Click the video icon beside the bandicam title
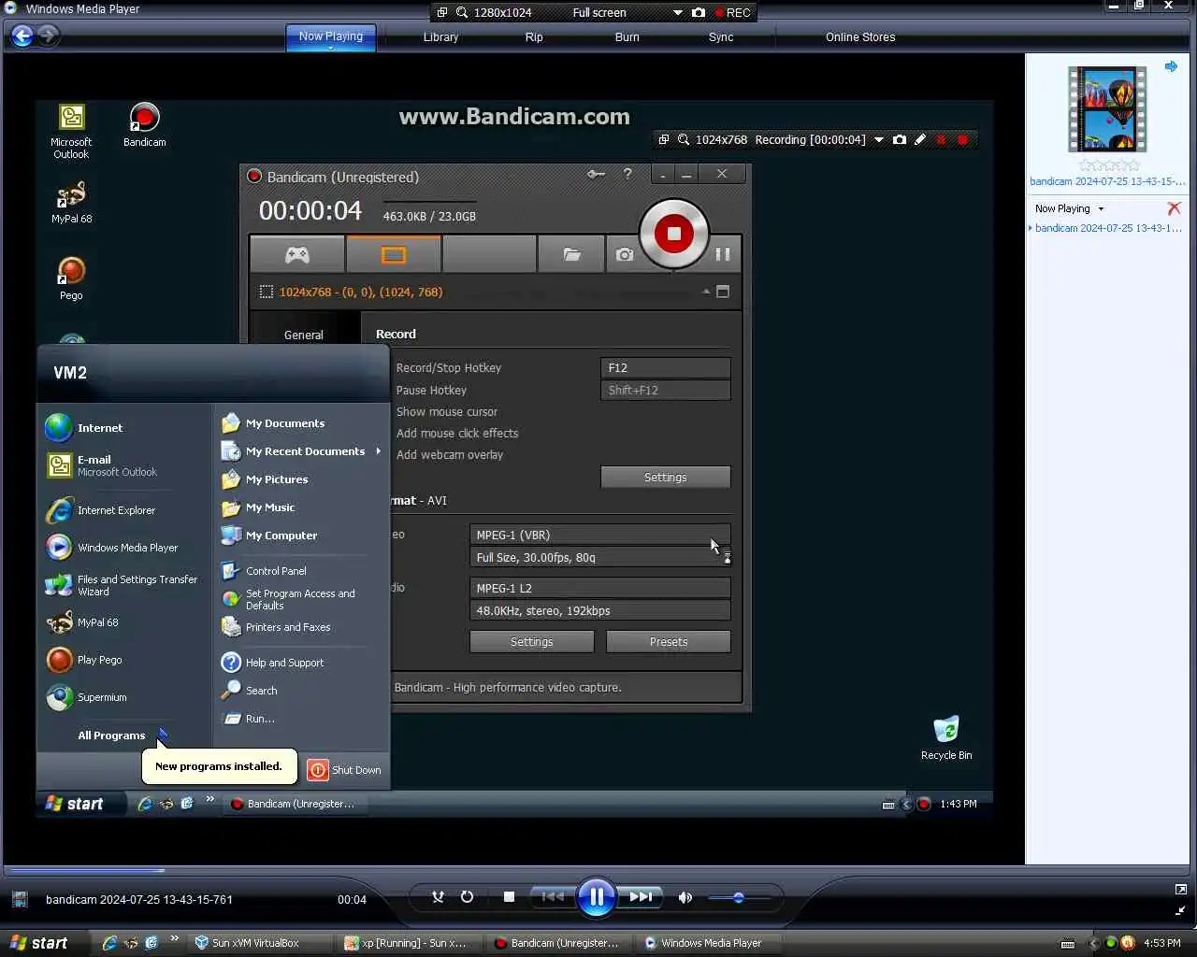 (20, 899)
